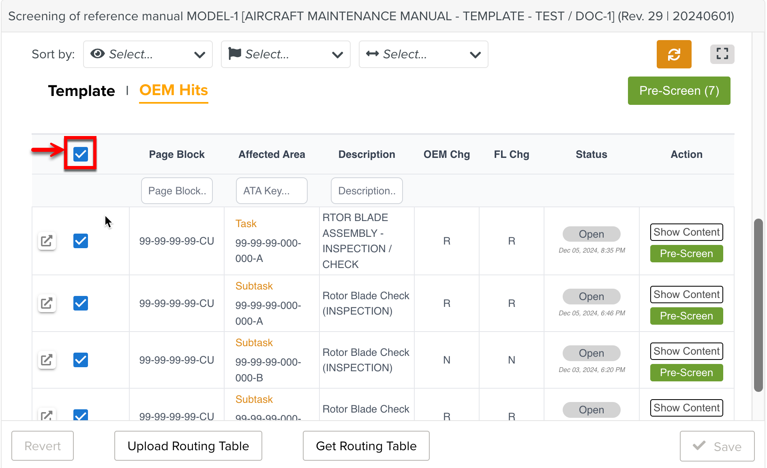
Task: Open external link icon for 000-B Subtask row
Action: (47, 360)
